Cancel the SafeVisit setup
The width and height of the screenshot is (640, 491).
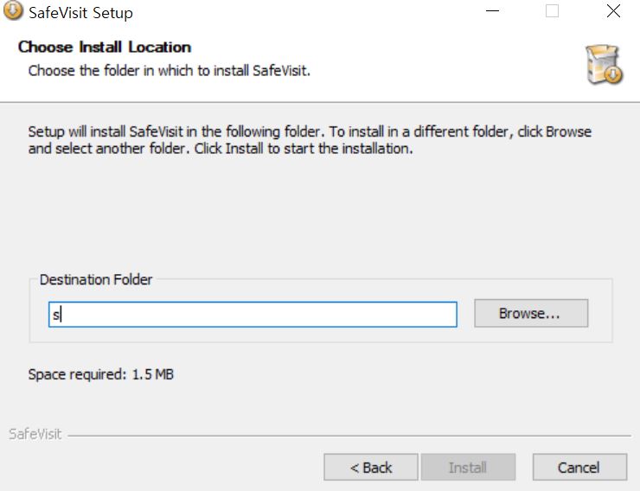pos(579,468)
